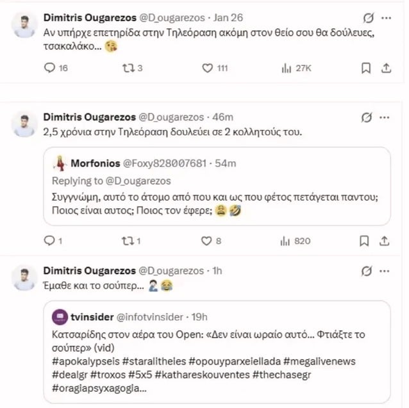Open tvinsider profile avatar
Screen dimensions: 409x408
(x=58, y=317)
